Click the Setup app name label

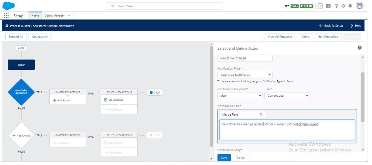pyautogui.click(x=18, y=16)
